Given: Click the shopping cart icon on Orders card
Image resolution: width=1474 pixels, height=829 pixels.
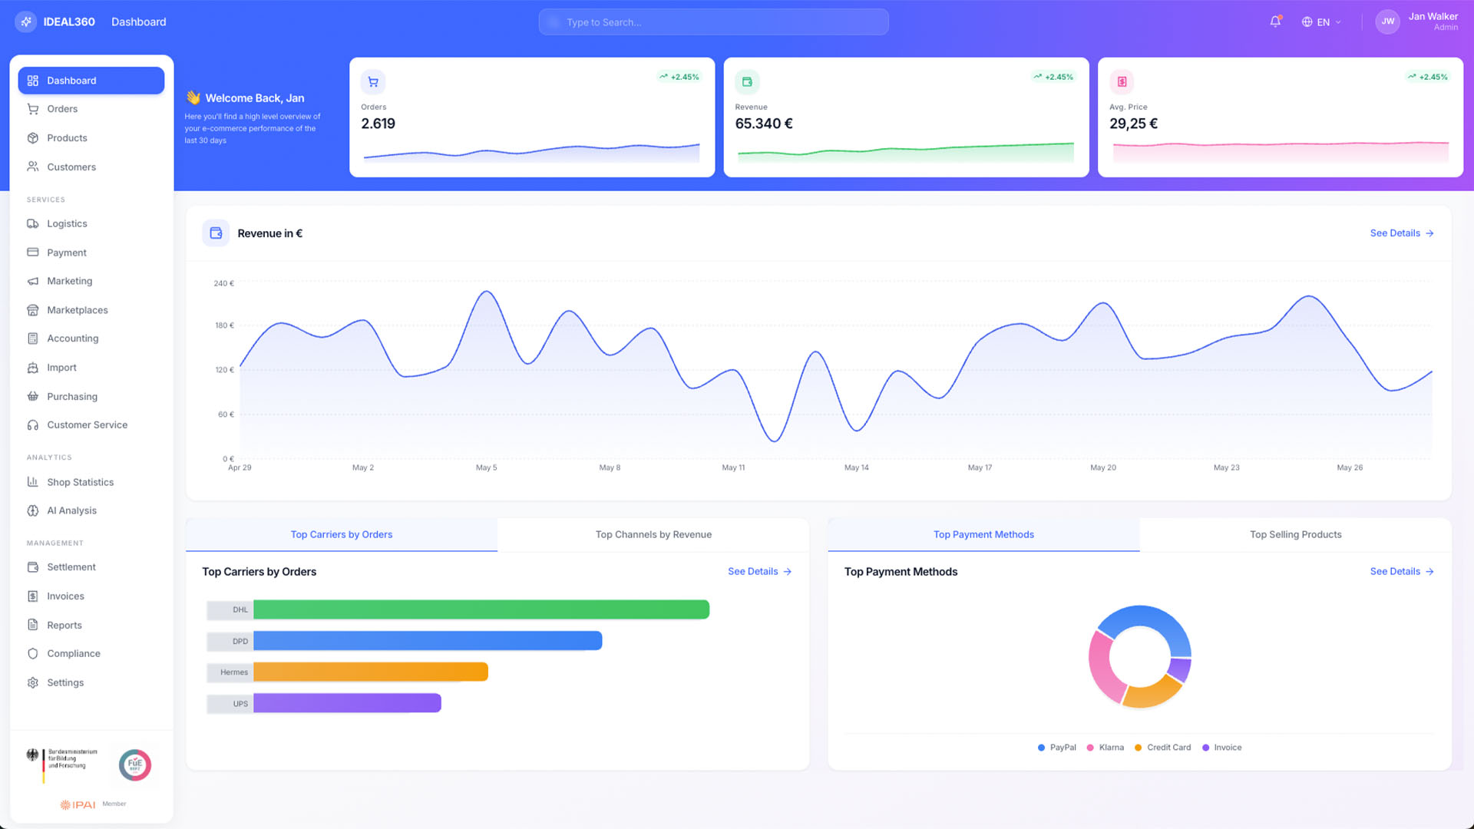Looking at the screenshot, I should [373, 81].
